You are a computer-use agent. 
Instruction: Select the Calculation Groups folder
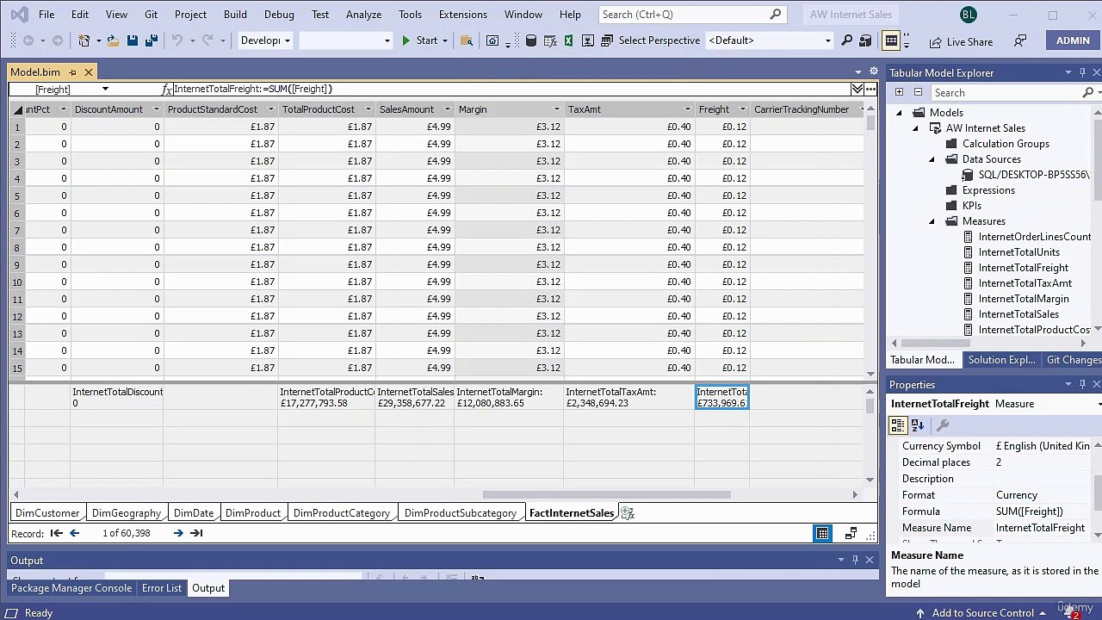1006,144
